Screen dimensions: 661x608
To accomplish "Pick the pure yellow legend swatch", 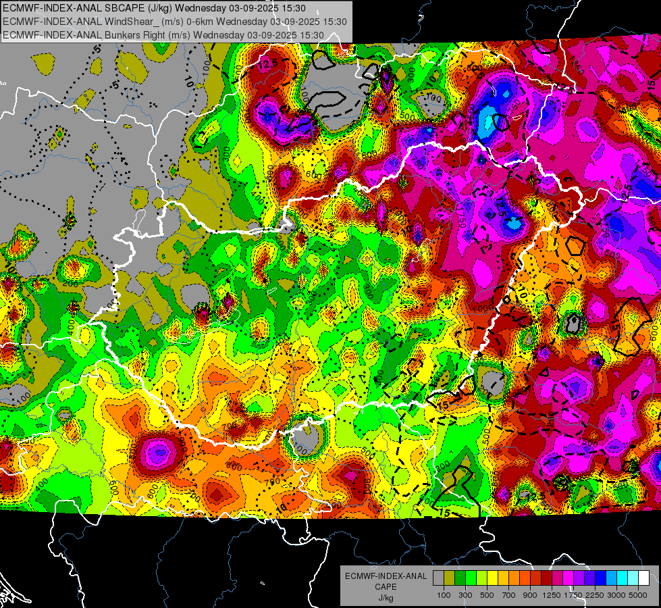I will (492, 578).
